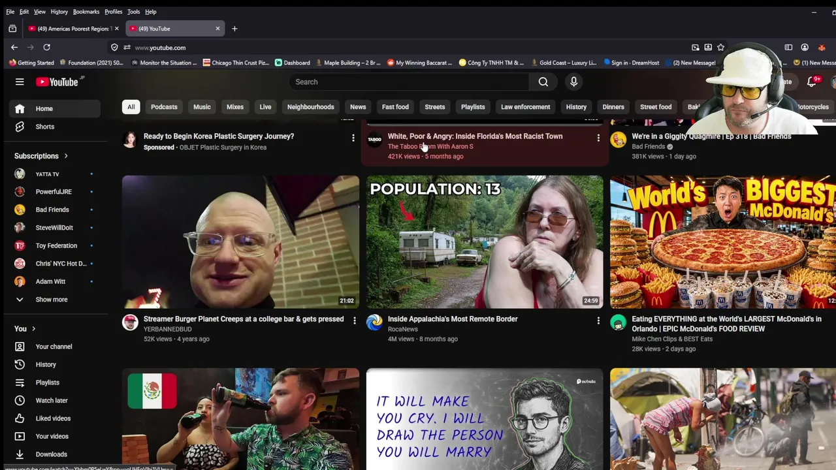Viewport: 836px width, 470px height.
Task: Select the Mixes filter chip
Action: pos(235,107)
